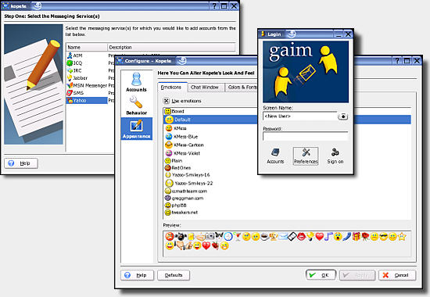The height and width of the screenshot is (297, 430).
Task: Open the Behavior section in Configure Kopete
Action: [x=136, y=106]
